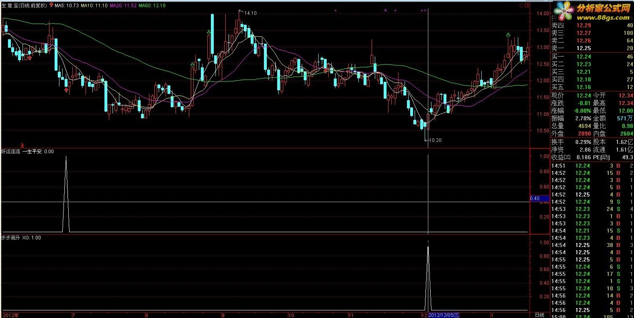
Task: Click the purple MA20: 11.52 label
Action: [123, 6]
